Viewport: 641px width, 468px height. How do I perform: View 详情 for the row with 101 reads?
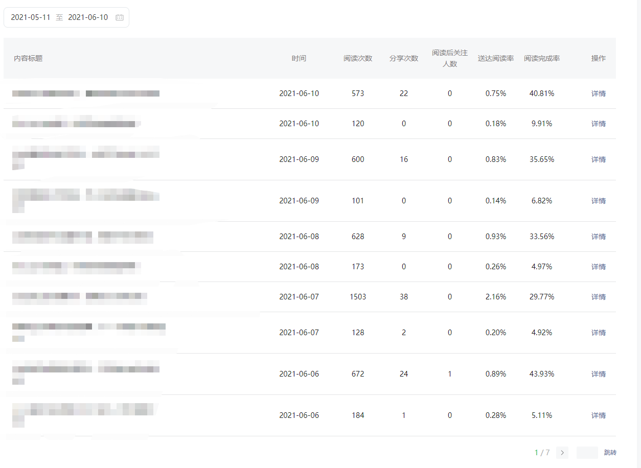tap(598, 201)
